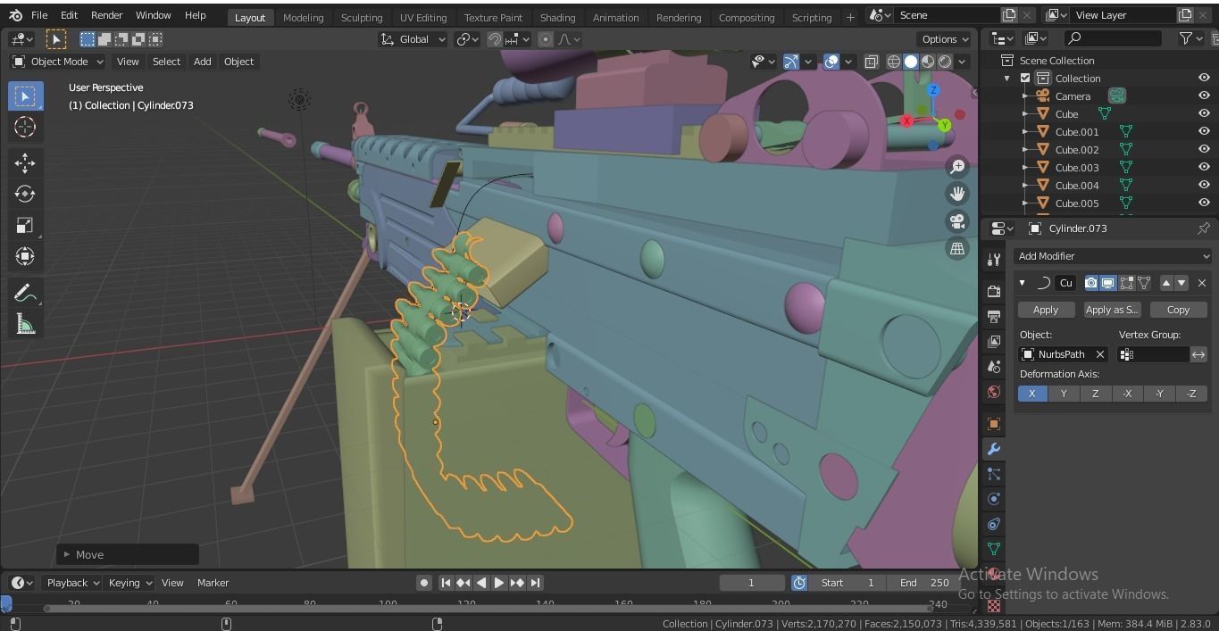Image resolution: width=1219 pixels, height=631 pixels.
Task: Hide Cube.001 in viewport
Action: (x=1204, y=132)
